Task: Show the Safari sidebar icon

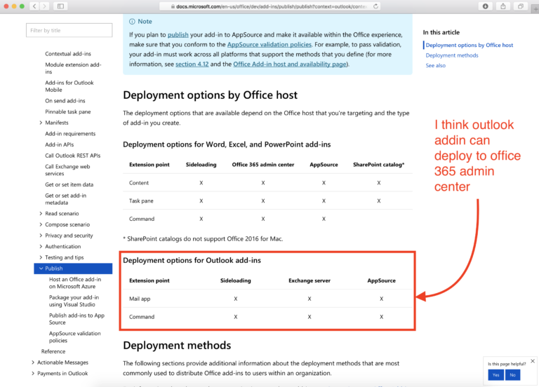Action: (x=60, y=6)
